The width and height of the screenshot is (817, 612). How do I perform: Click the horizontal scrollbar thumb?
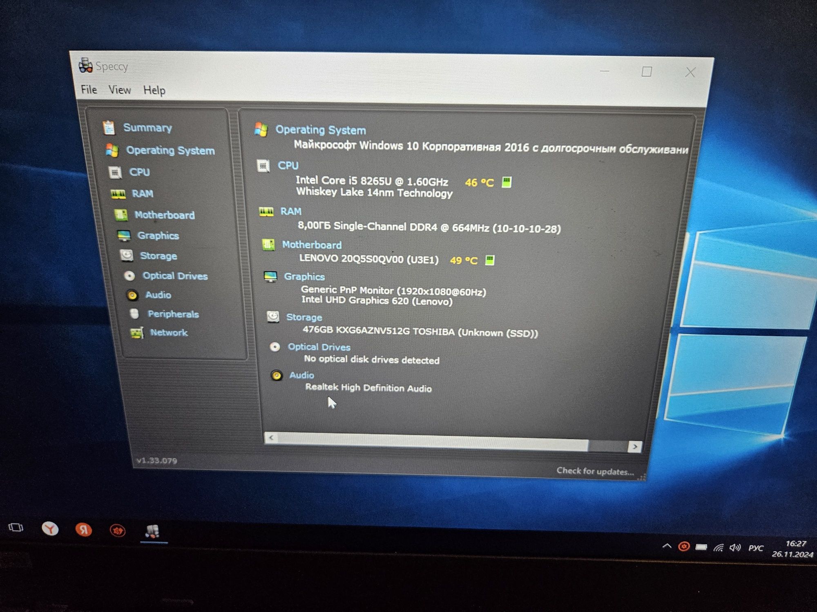click(x=433, y=442)
